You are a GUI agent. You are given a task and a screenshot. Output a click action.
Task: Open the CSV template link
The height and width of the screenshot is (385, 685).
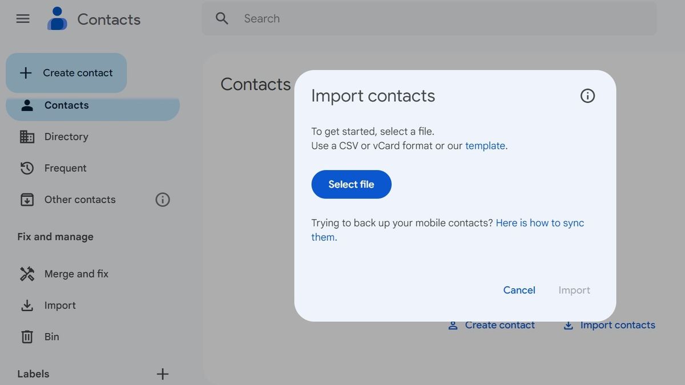click(485, 145)
